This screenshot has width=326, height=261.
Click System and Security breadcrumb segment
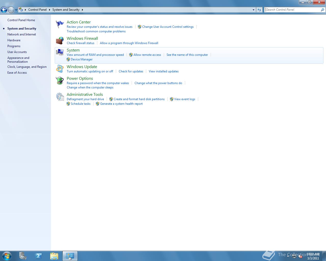pos(66,10)
